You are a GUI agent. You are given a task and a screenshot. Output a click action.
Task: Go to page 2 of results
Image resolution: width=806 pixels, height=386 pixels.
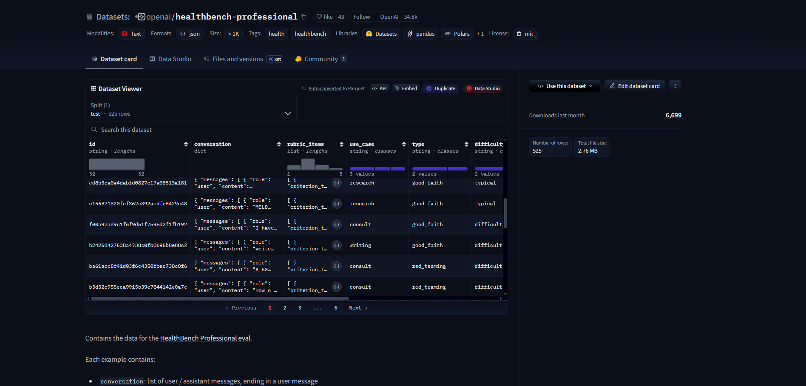click(285, 308)
